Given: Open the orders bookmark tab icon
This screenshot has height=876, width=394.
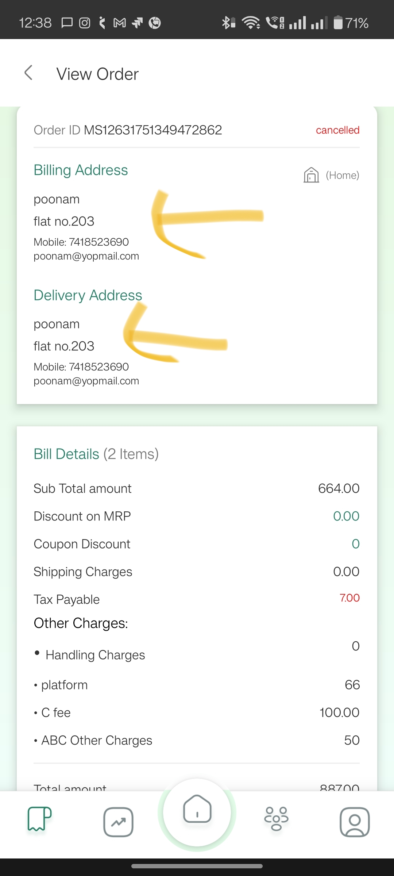Looking at the screenshot, I should pyautogui.click(x=39, y=819).
